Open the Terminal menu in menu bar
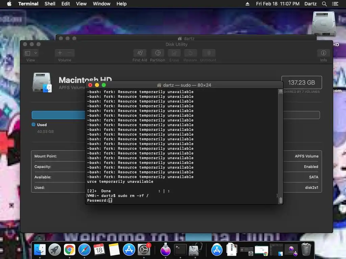 pyautogui.click(x=28, y=4)
